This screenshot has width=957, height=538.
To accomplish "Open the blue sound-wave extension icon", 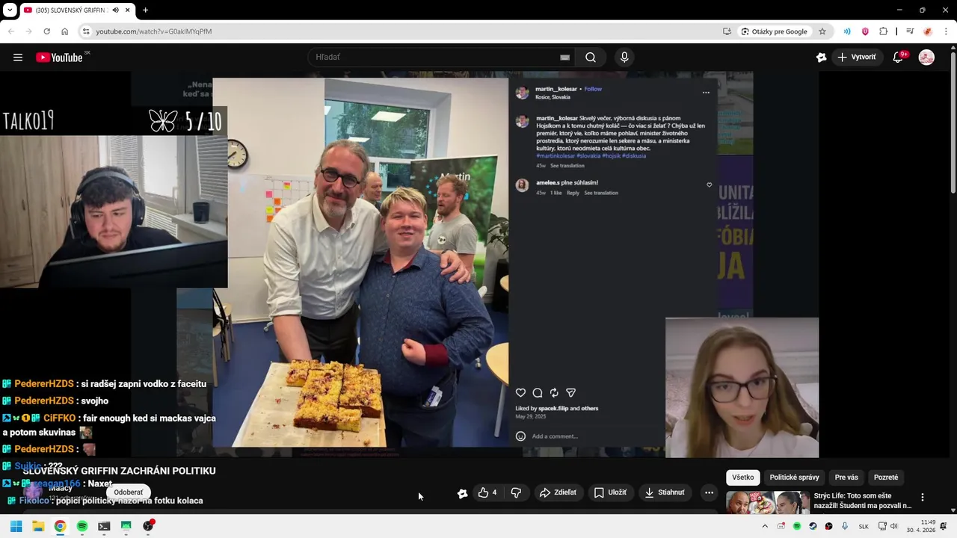I will pos(847,31).
